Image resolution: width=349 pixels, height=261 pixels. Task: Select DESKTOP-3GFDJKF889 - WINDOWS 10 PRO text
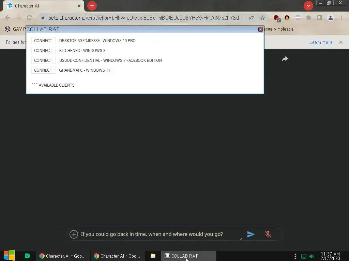pyautogui.click(x=97, y=41)
